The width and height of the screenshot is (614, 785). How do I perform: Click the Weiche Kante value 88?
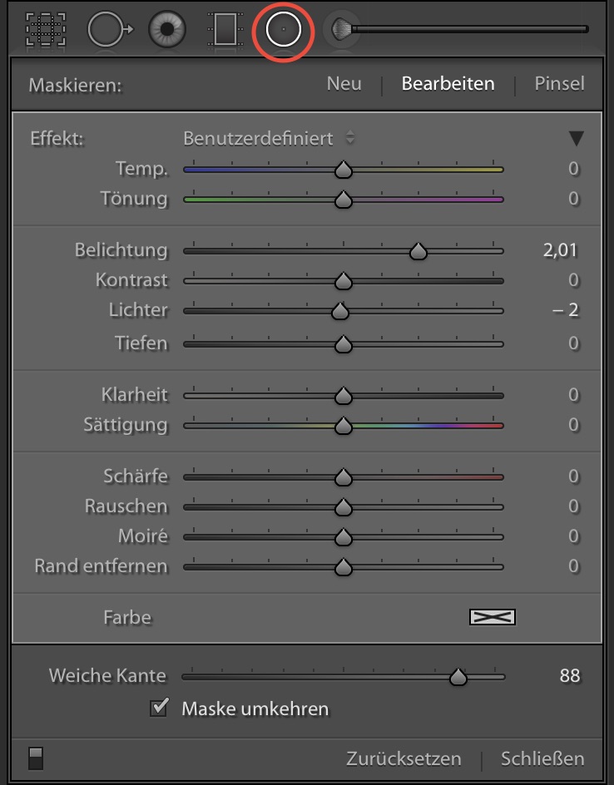[x=569, y=676]
